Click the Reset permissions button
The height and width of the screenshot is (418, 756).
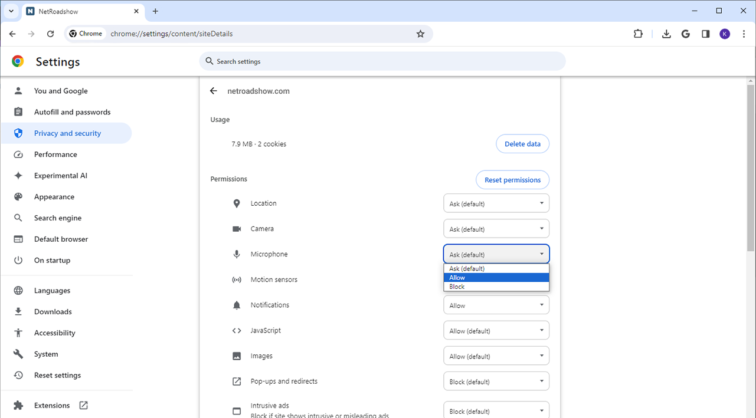[x=512, y=180]
